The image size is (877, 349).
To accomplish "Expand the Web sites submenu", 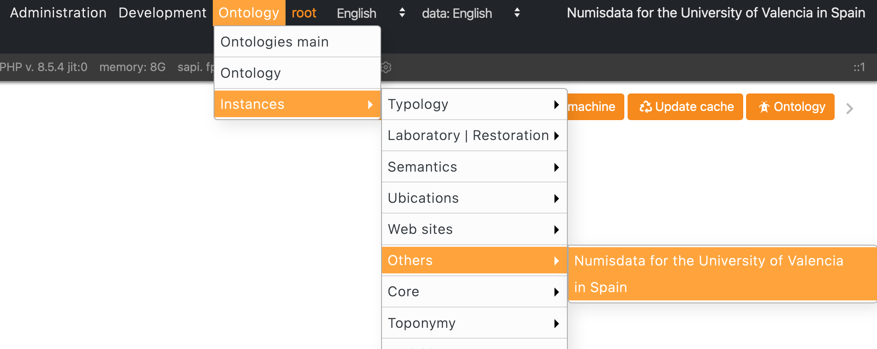I will click(474, 229).
